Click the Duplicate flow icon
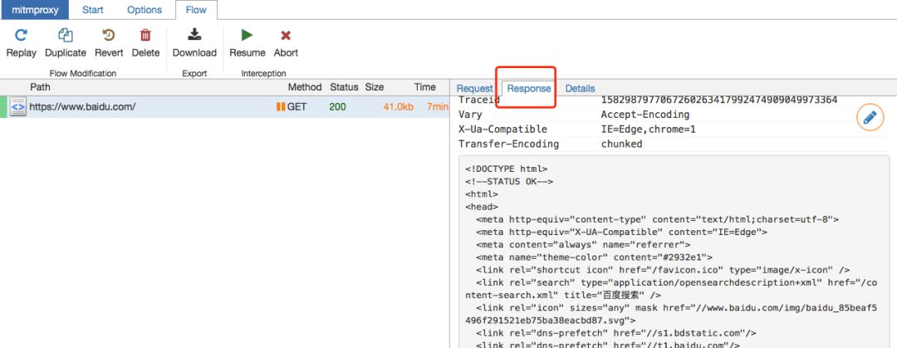Screen dimensions: 897x348 pos(66,36)
